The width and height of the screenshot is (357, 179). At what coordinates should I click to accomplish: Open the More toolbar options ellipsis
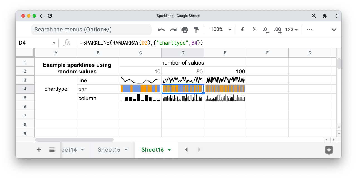309,29
